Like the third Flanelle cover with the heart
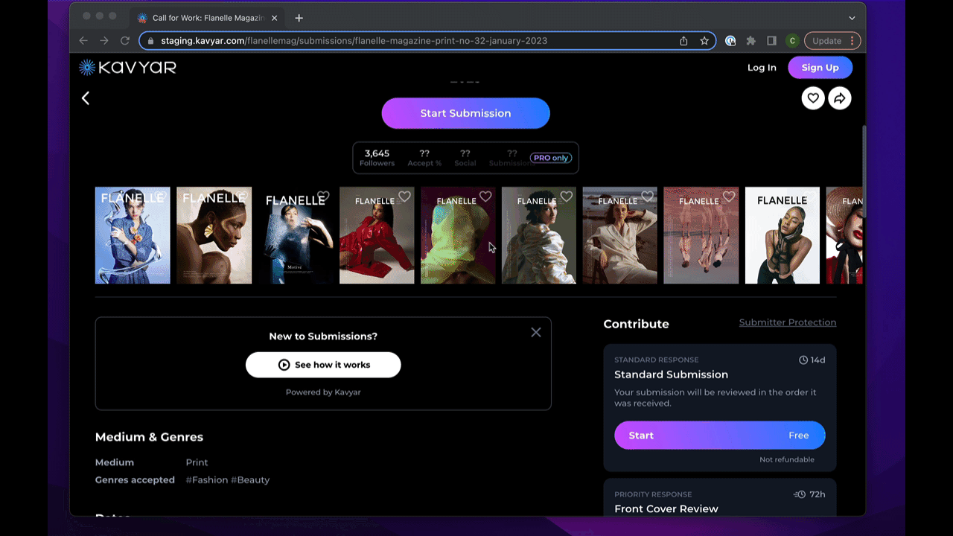The image size is (953, 536). point(323,197)
